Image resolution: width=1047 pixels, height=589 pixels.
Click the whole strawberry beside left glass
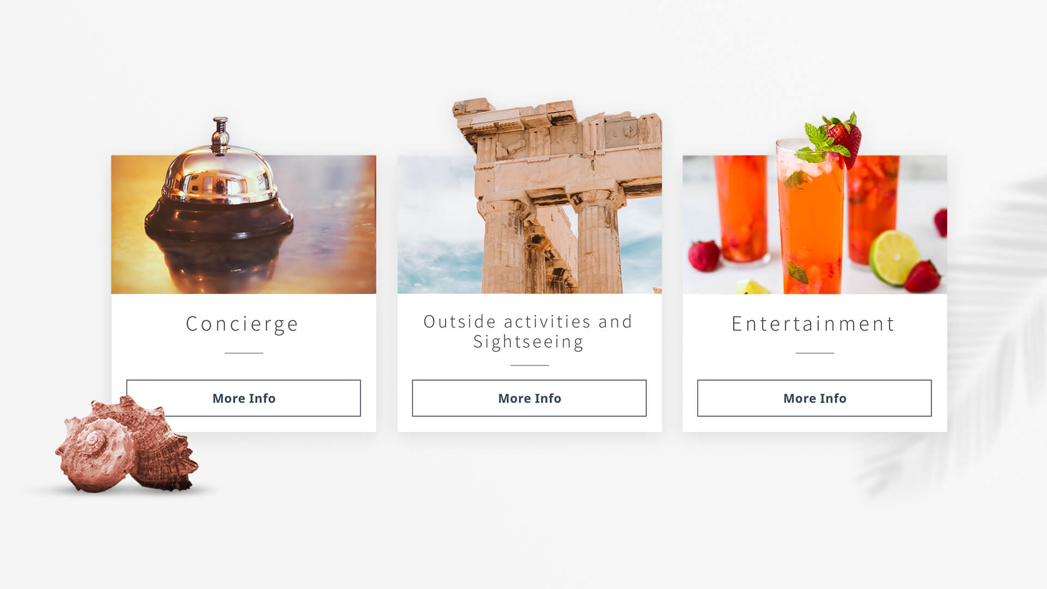pyautogui.click(x=703, y=256)
